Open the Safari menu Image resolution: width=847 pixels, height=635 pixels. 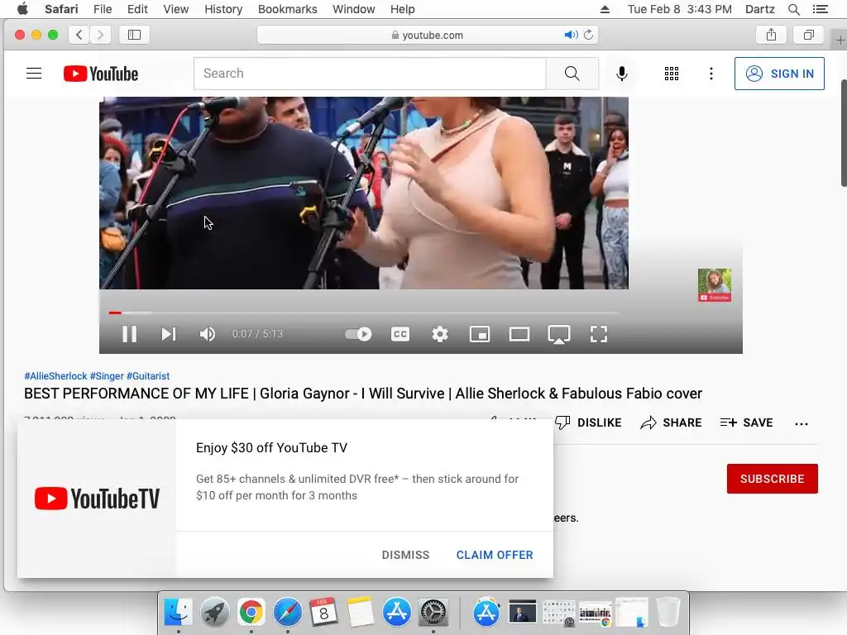[x=61, y=9]
